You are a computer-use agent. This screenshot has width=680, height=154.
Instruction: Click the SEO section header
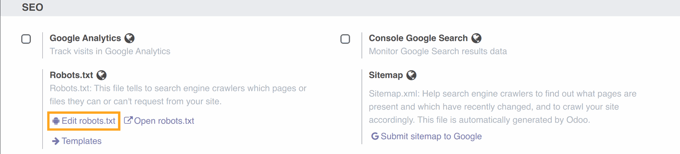coord(33,7)
